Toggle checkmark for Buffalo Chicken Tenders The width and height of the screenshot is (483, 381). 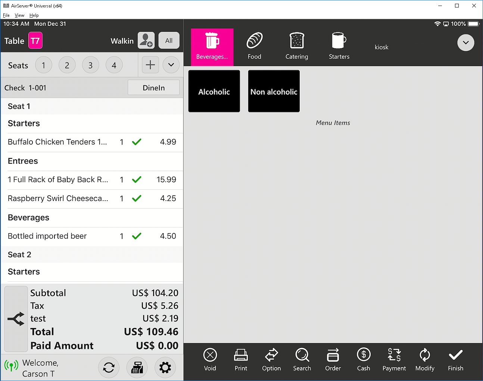click(x=137, y=142)
